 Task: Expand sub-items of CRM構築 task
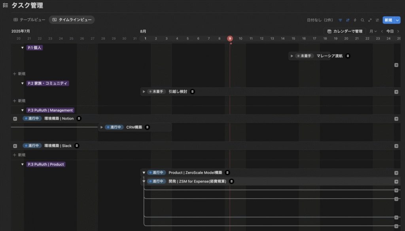tap(102, 127)
